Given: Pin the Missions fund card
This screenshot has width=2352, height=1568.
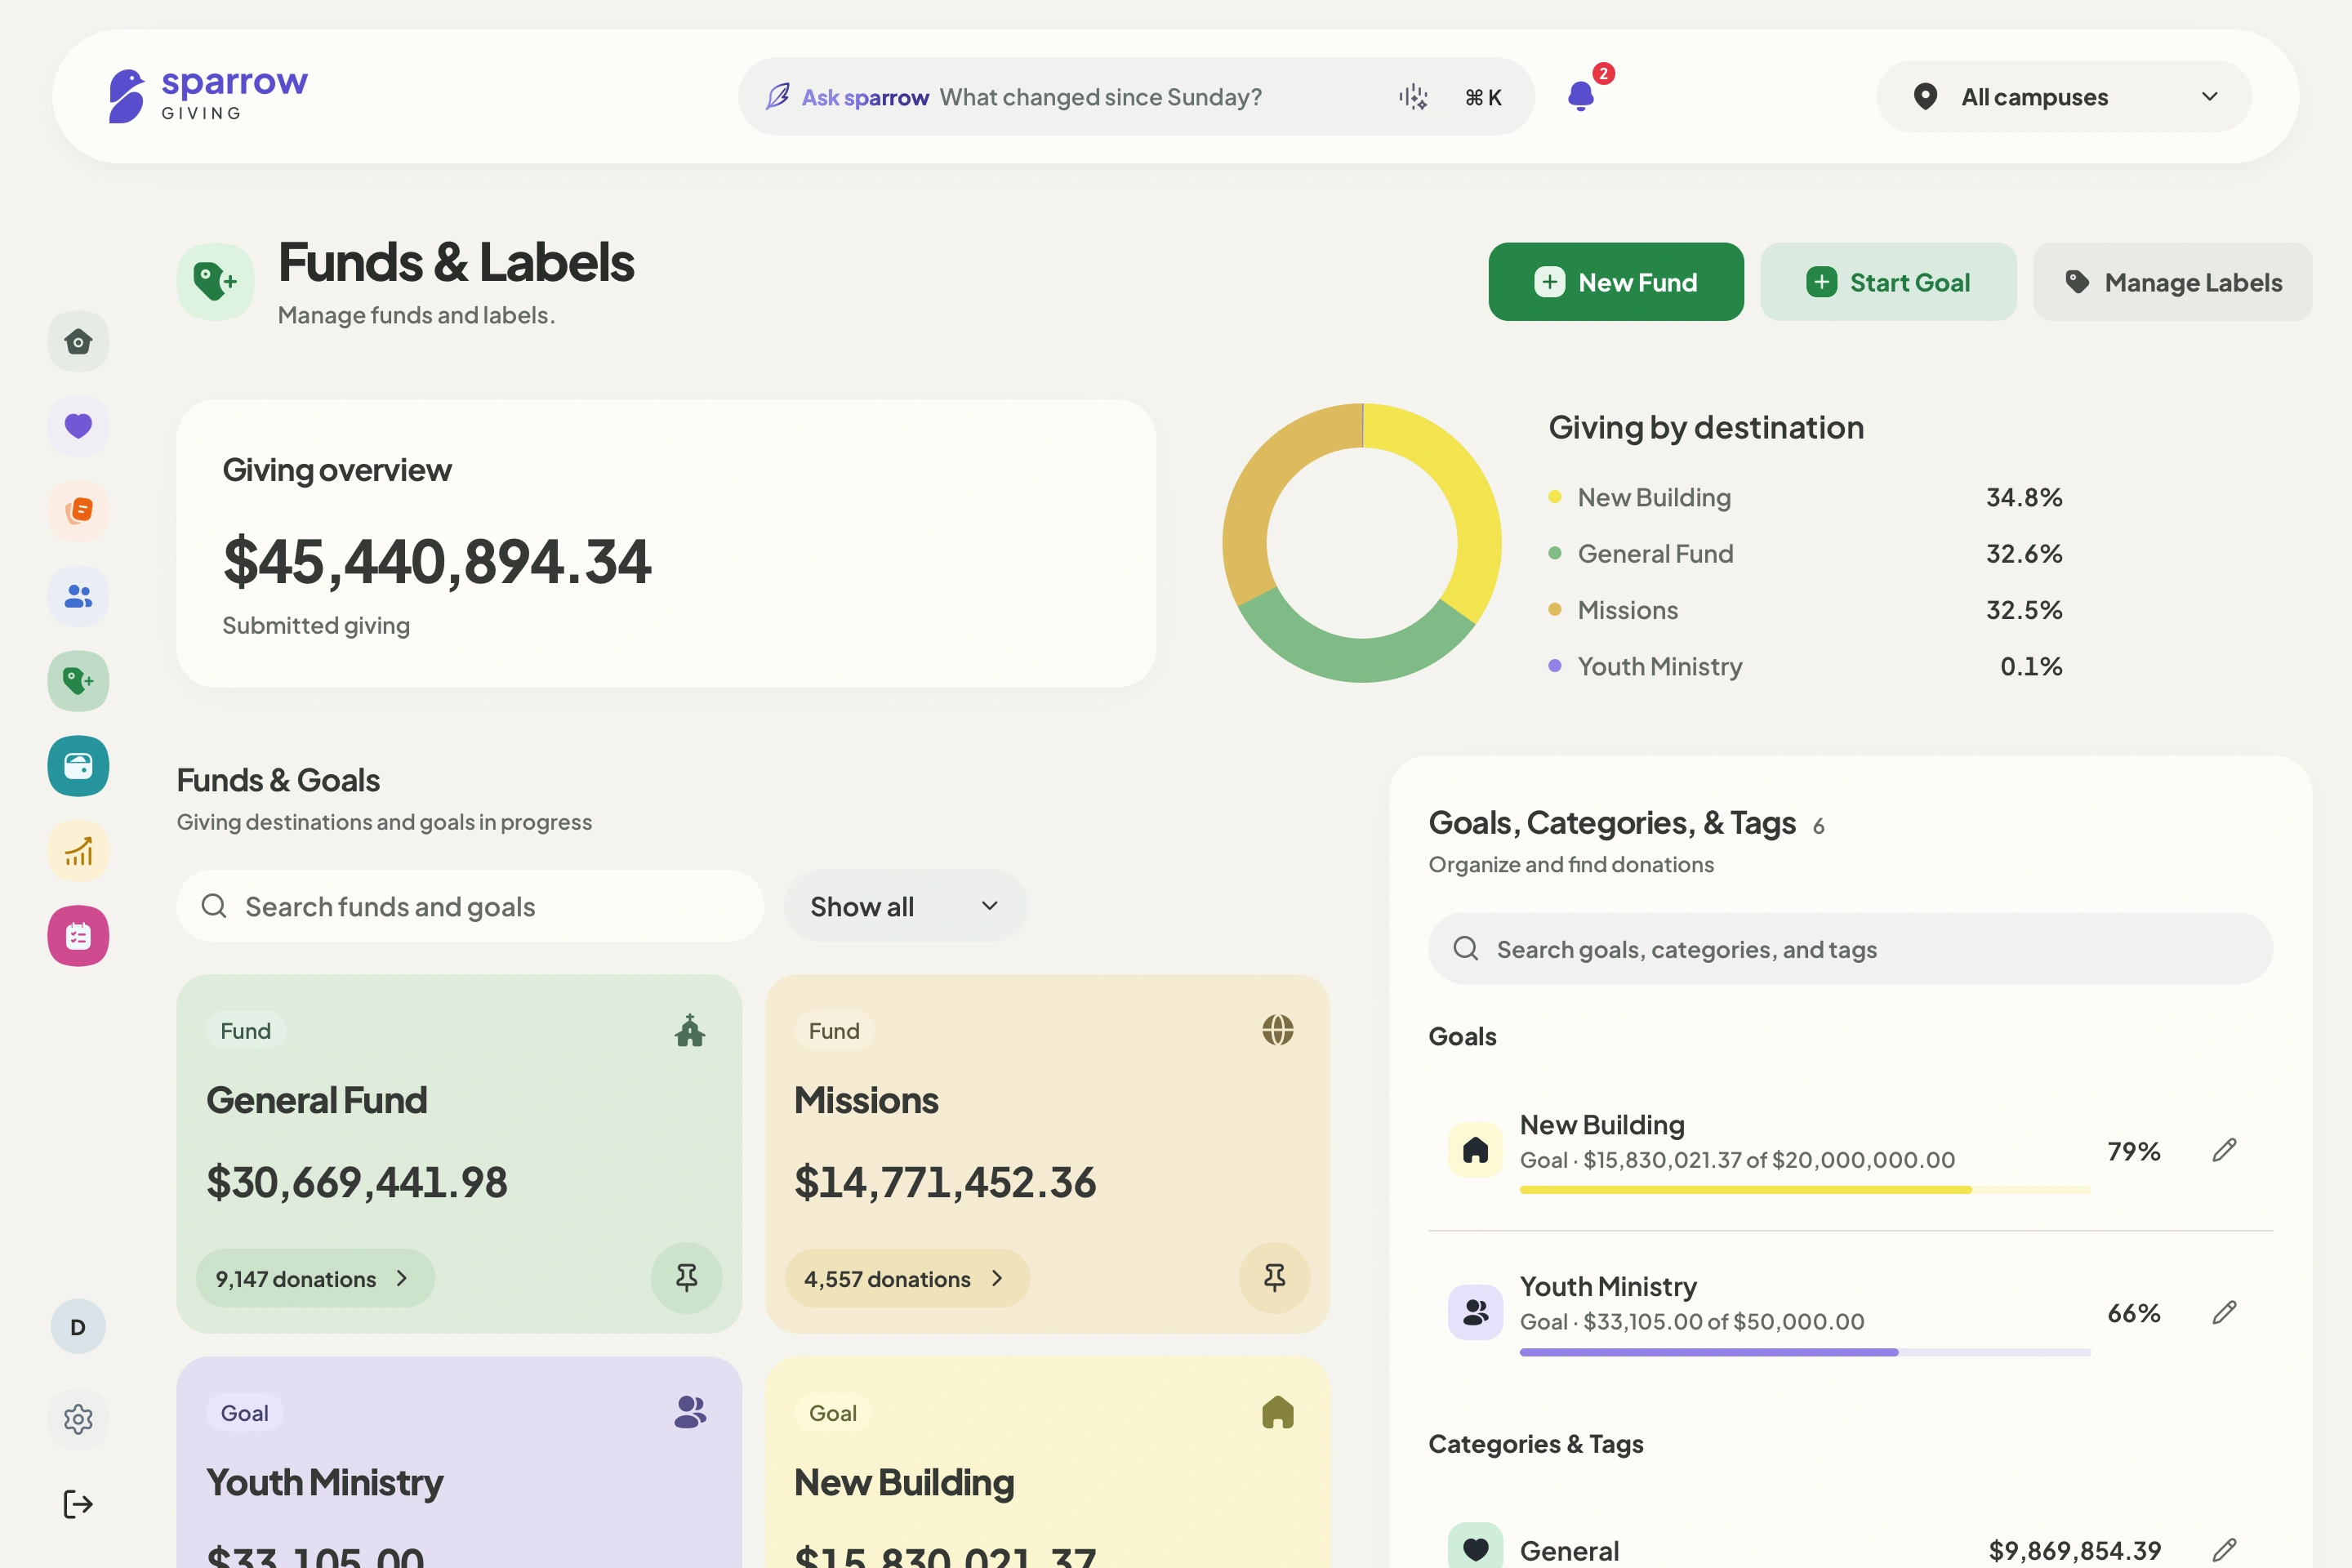Looking at the screenshot, I should point(1274,1278).
